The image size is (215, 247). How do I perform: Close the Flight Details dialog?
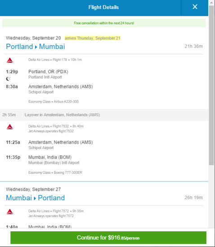pos(195,7)
